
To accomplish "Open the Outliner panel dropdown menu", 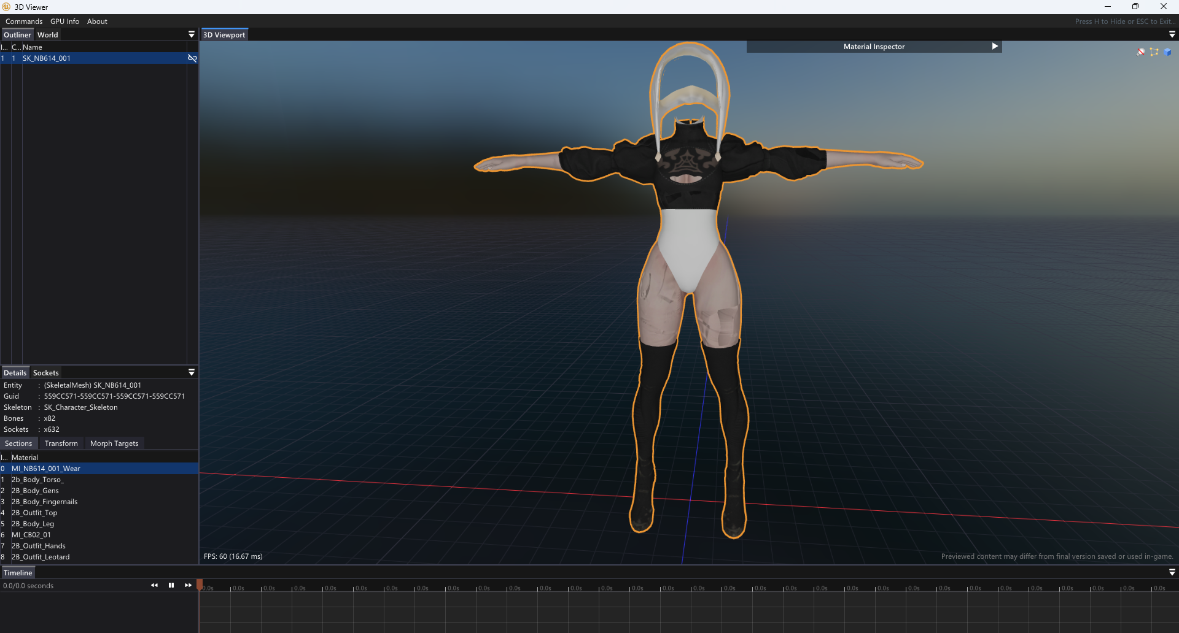I will pos(192,34).
